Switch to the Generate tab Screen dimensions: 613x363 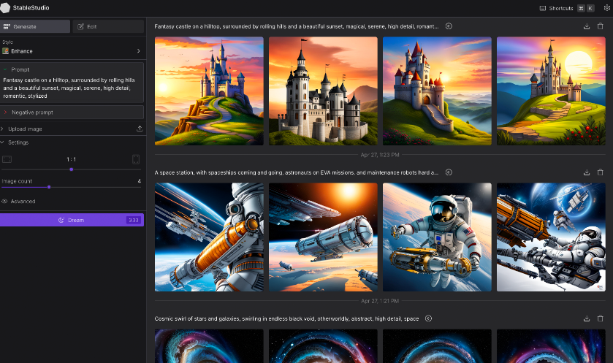(x=36, y=26)
